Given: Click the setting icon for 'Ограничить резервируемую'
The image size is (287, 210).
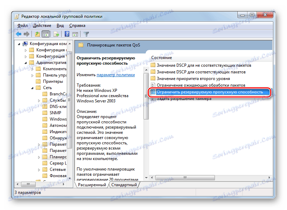Looking at the screenshot, I should pos(153,92).
